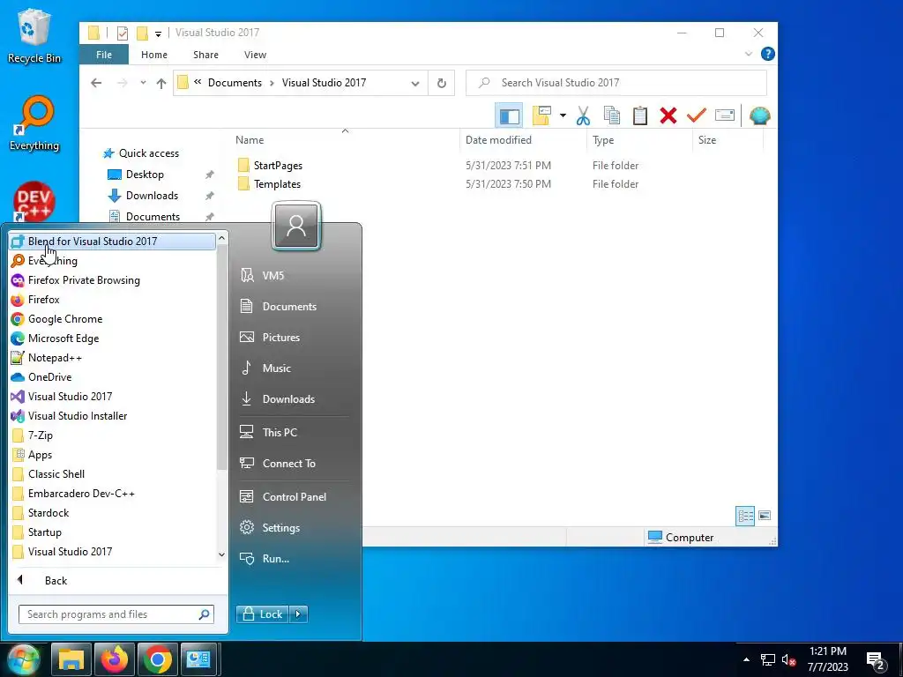903x677 pixels.
Task: Open the quick access toolbar customize dropdown
Action: pos(158,34)
